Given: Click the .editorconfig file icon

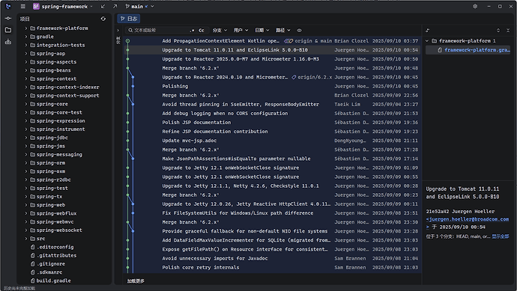Looking at the screenshot, I should pyautogui.click(x=33, y=247).
